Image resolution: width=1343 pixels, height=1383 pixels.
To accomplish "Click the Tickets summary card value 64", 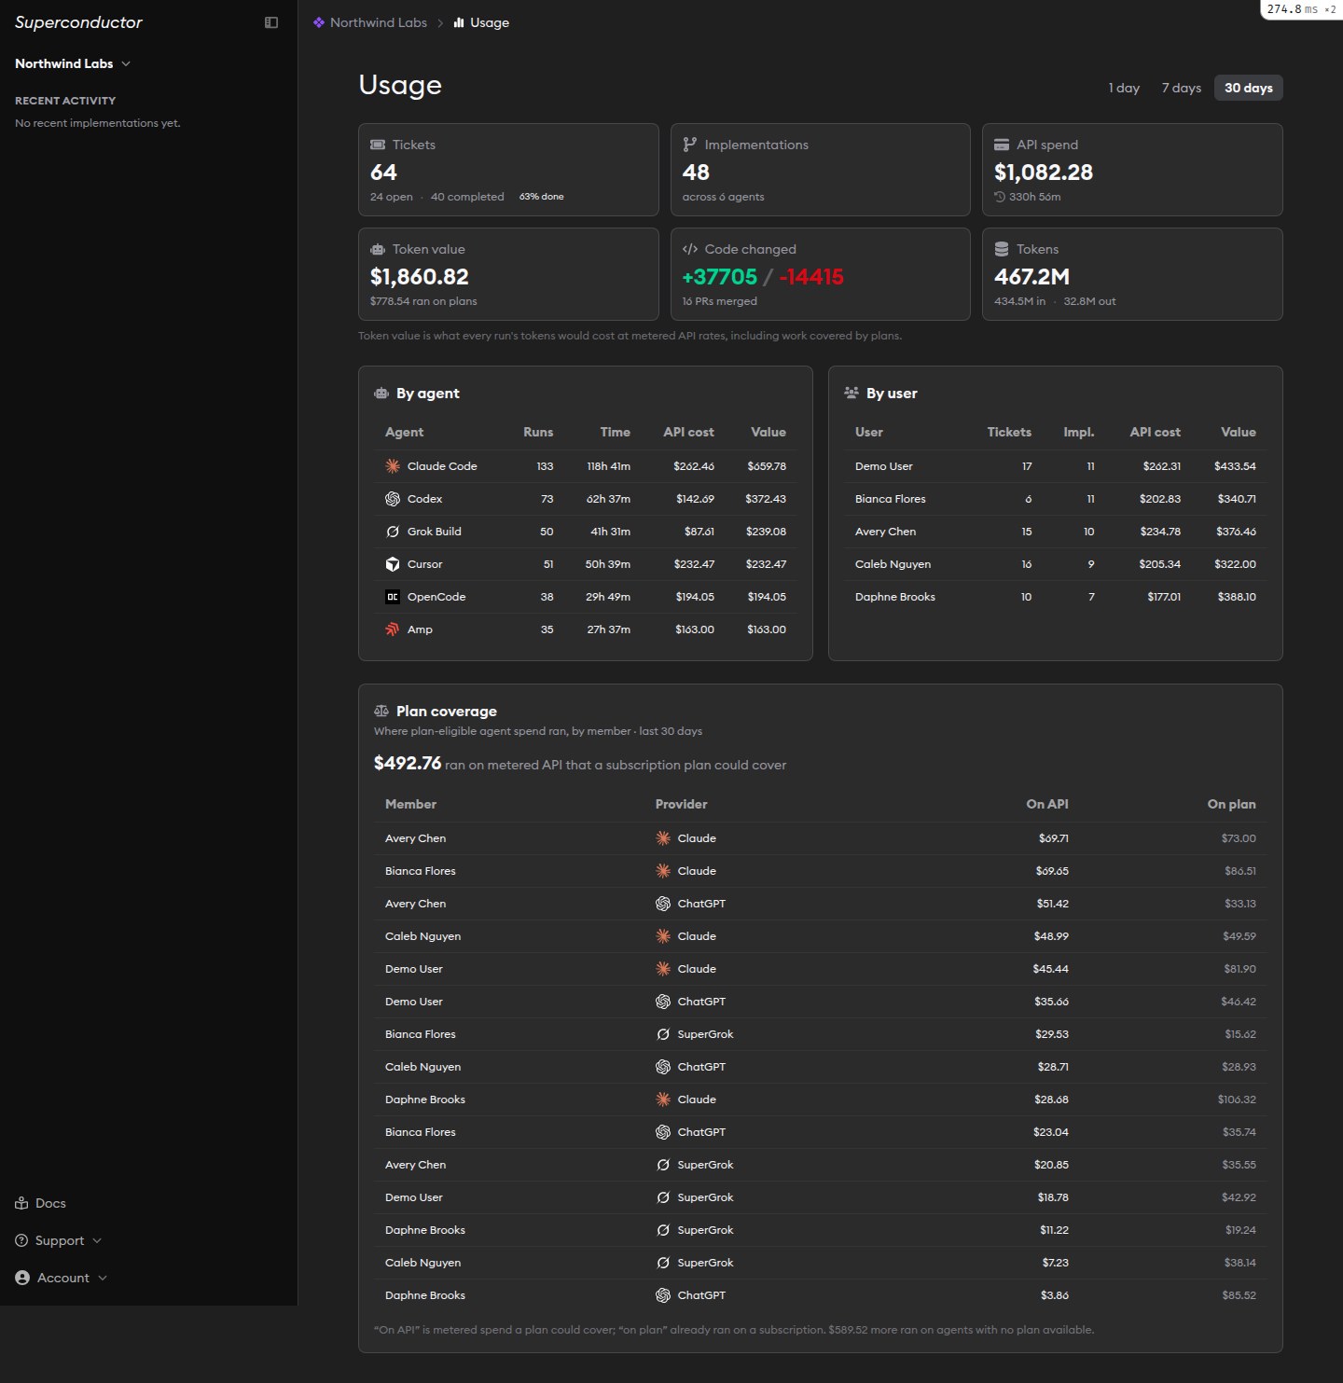I will (x=383, y=173).
